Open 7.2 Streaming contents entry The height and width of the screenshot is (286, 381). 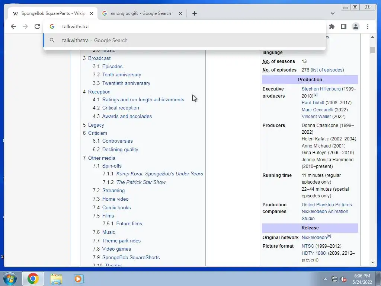click(113, 190)
